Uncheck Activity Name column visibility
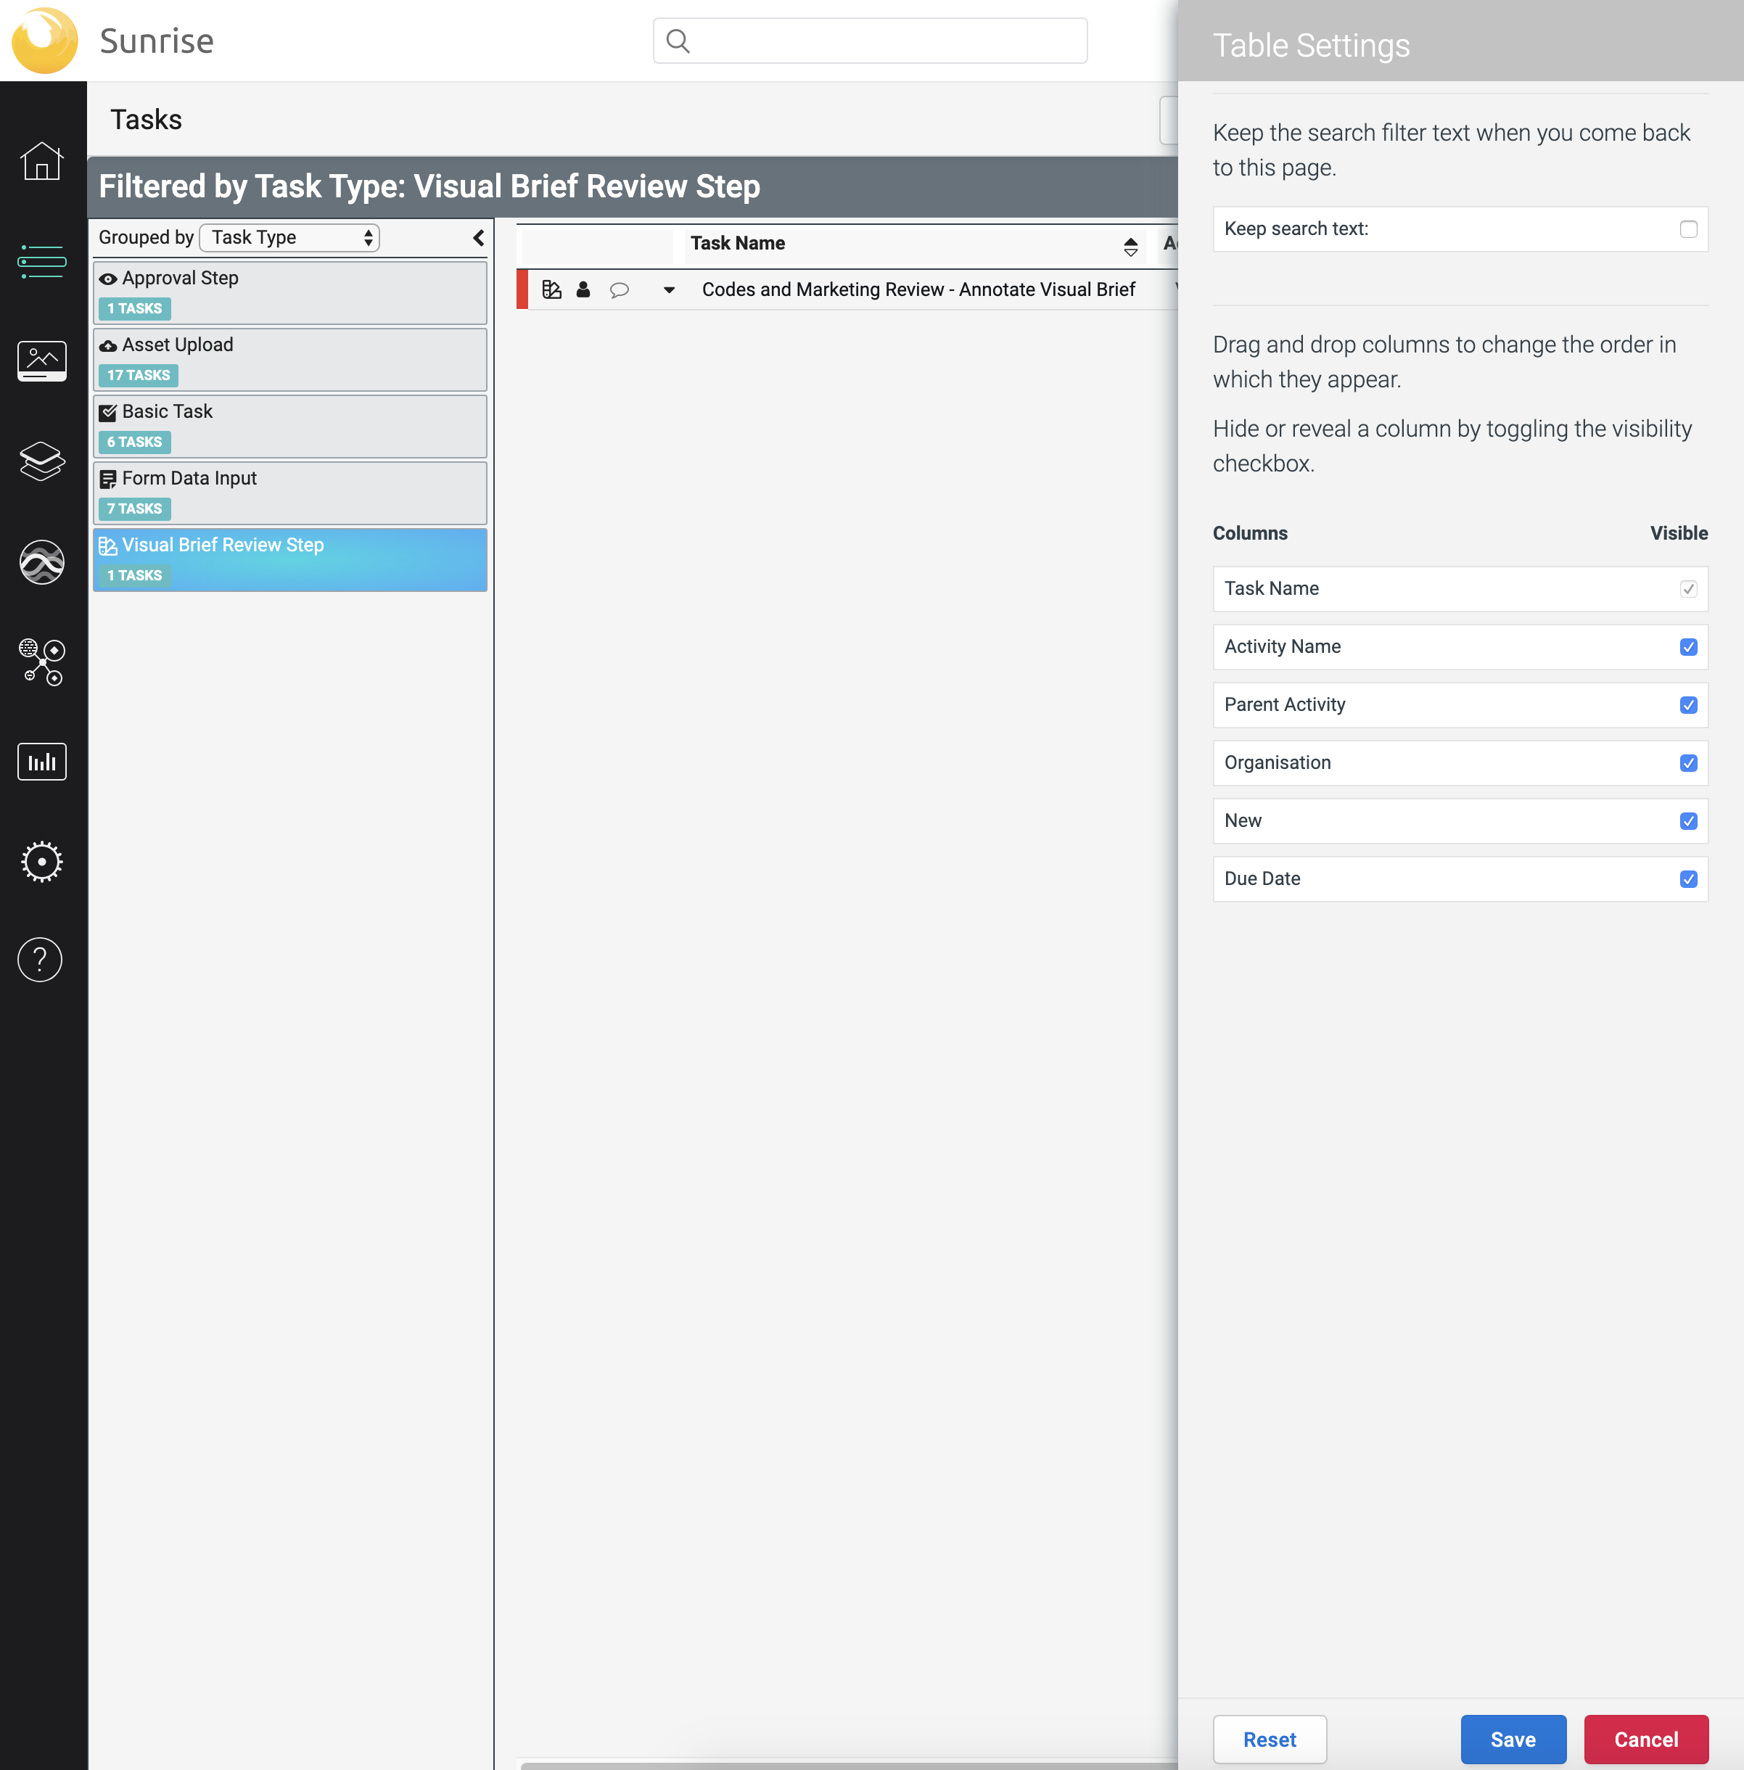 [x=1687, y=646]
